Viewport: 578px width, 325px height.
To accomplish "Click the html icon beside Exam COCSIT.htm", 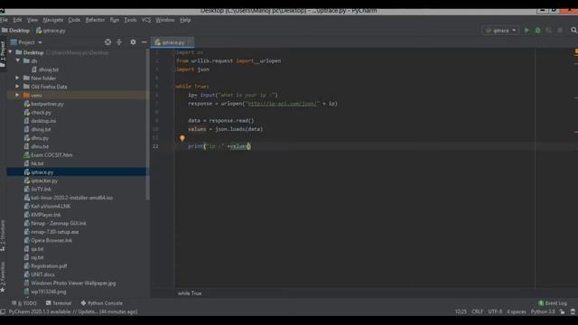I will tap(26, 154).
